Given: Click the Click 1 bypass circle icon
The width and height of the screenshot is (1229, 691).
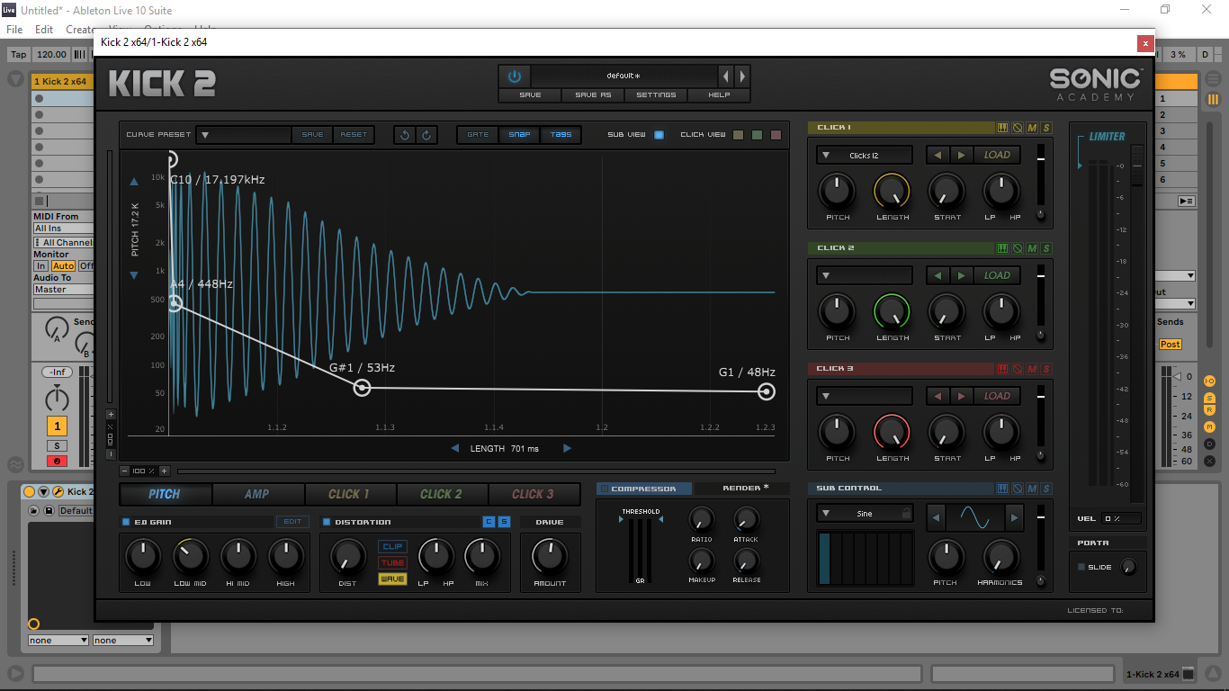Looking at the screenshot, I should click(x=1018, y=128).
